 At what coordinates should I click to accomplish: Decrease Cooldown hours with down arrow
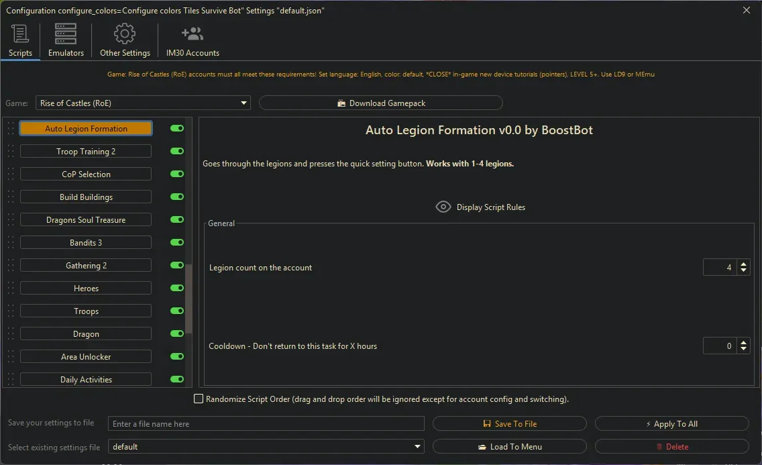(743, 350)
